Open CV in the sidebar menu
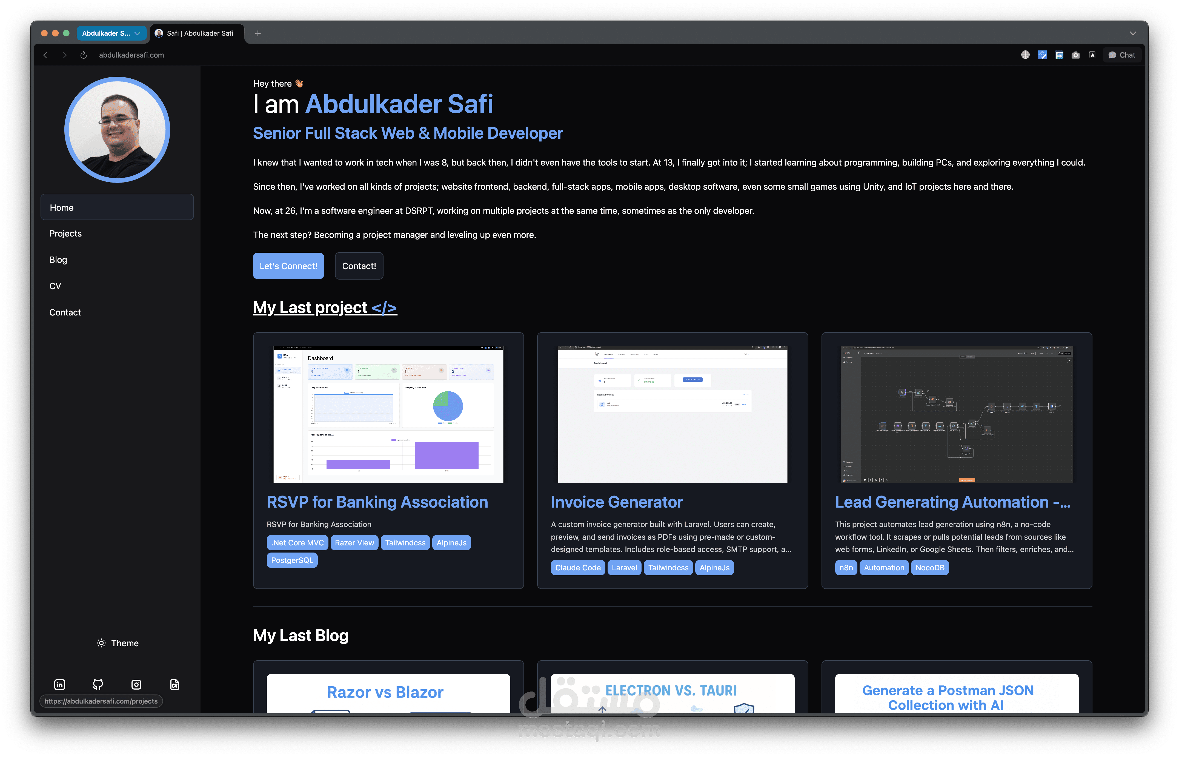 pos(117,286)
